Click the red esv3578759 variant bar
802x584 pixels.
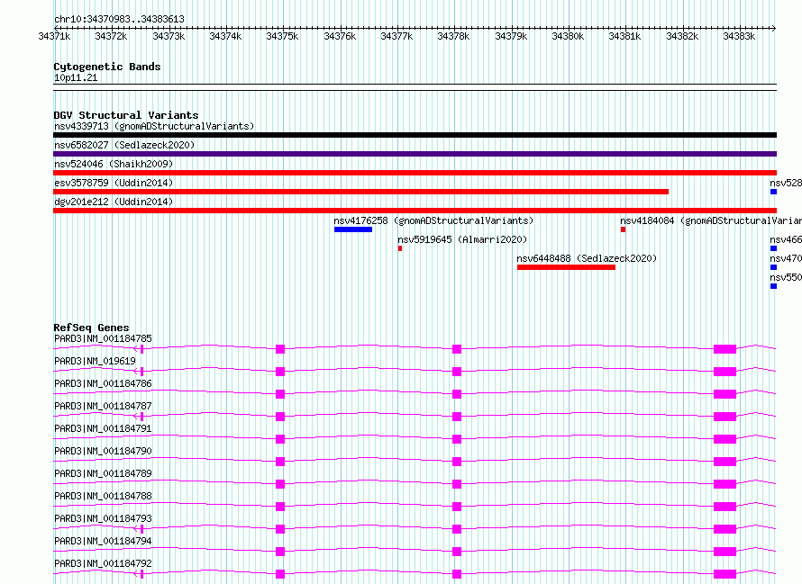(x=360, y=192)
